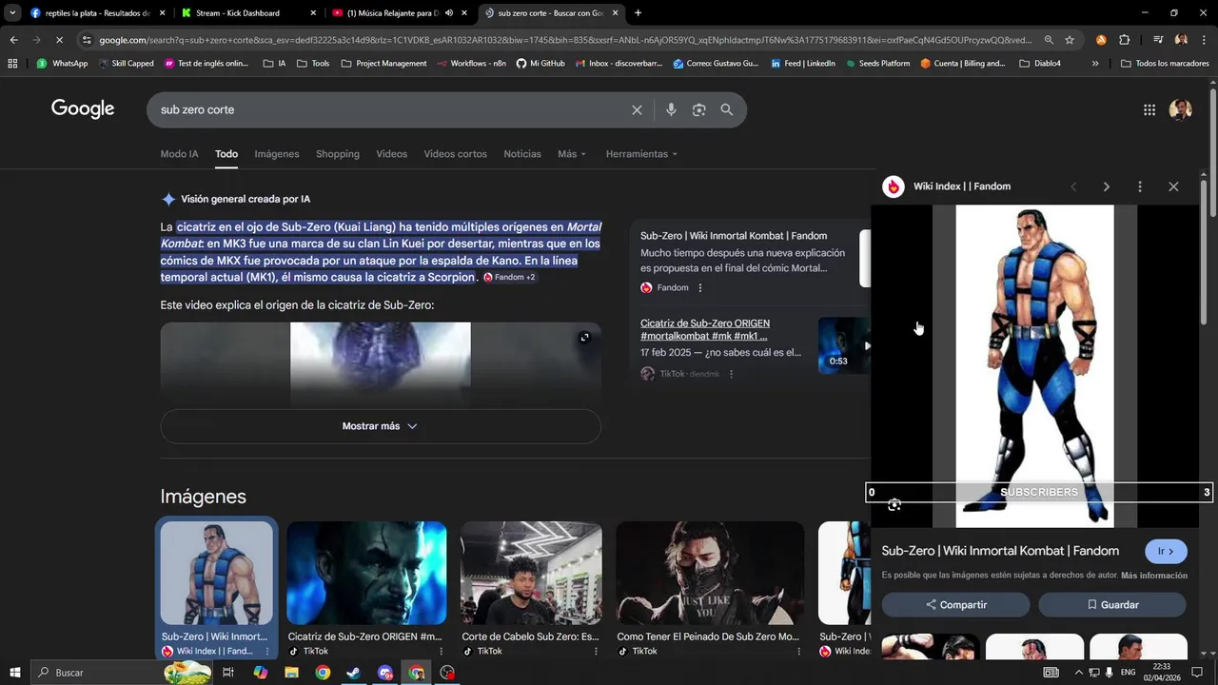Open options for Cicatriz de Sub-Zero image

click(x=442, y=652)
